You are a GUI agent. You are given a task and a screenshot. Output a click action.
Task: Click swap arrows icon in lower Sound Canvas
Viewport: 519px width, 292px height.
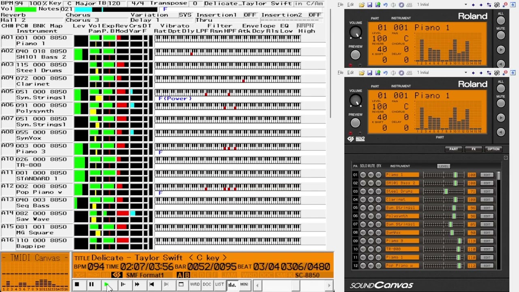489,73
